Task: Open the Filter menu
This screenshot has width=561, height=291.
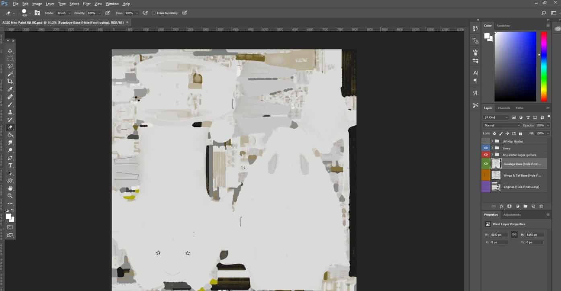Action: pos(86,4)
